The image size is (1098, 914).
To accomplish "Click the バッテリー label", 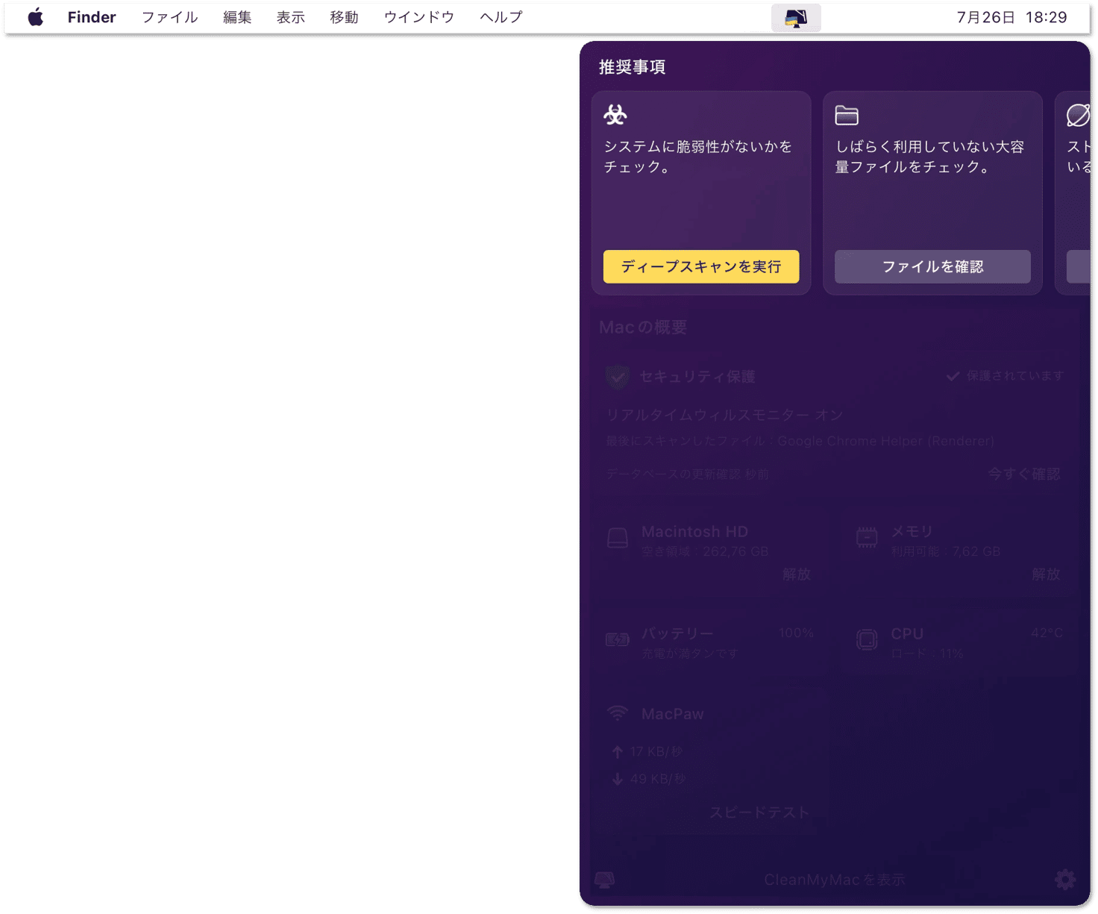I will (x=677, y=633).
